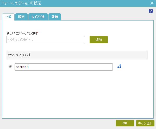The height and width of the screenshot is (129, 156).
Task: Click empty area below the section list
Action: click(78, 94)
